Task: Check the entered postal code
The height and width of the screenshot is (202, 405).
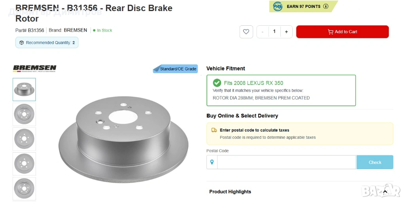Action: (375, 162)
